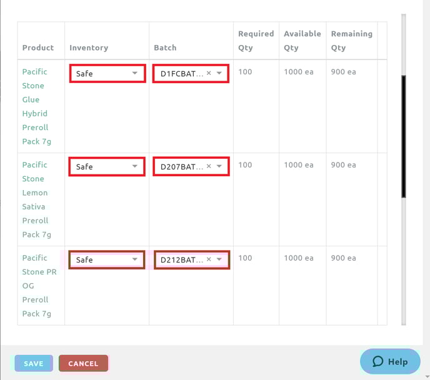Open Pacific Stone Glue Hybrid Preroll link
The height and width of the screenshot is (380, 430).
coord(36,107)
